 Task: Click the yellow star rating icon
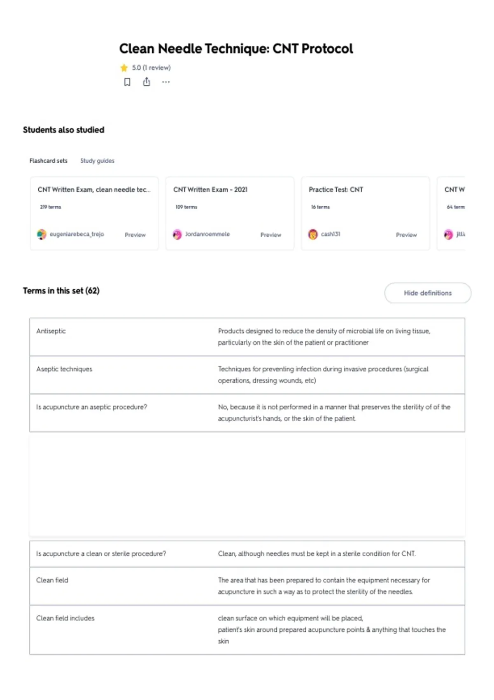pos(124,68)
